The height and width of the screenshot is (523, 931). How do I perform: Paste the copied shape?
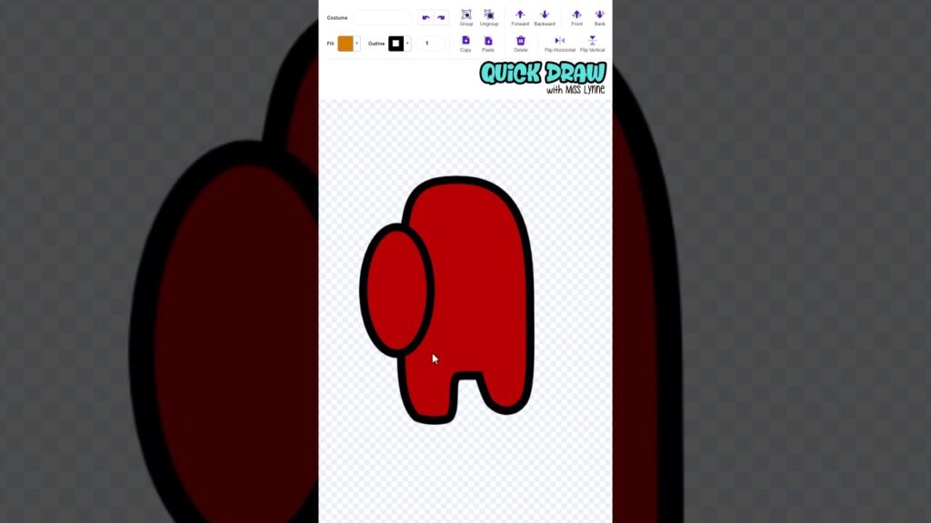pos(488,43)
